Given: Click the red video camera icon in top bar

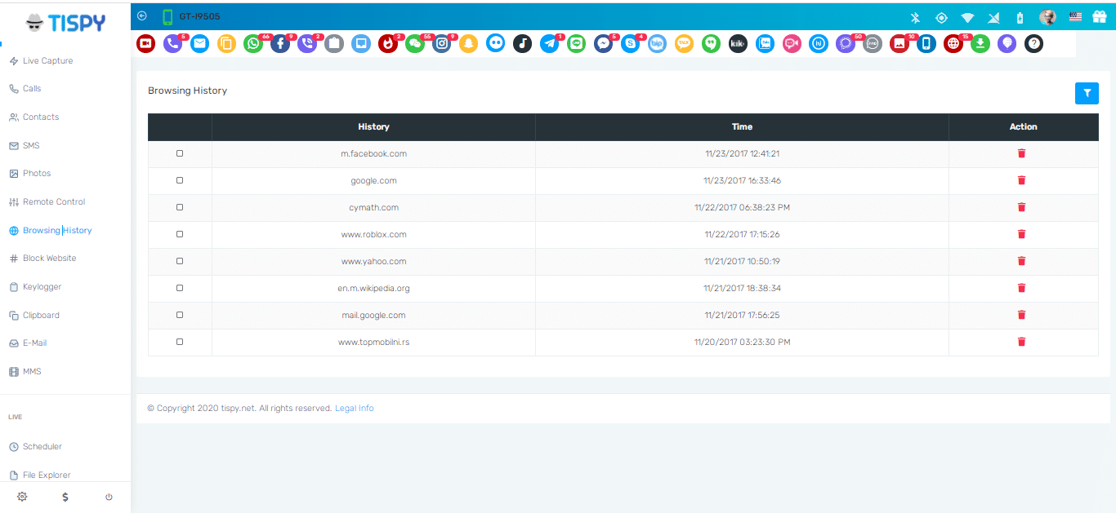Looking at the screenshot, I should point(145,44).
